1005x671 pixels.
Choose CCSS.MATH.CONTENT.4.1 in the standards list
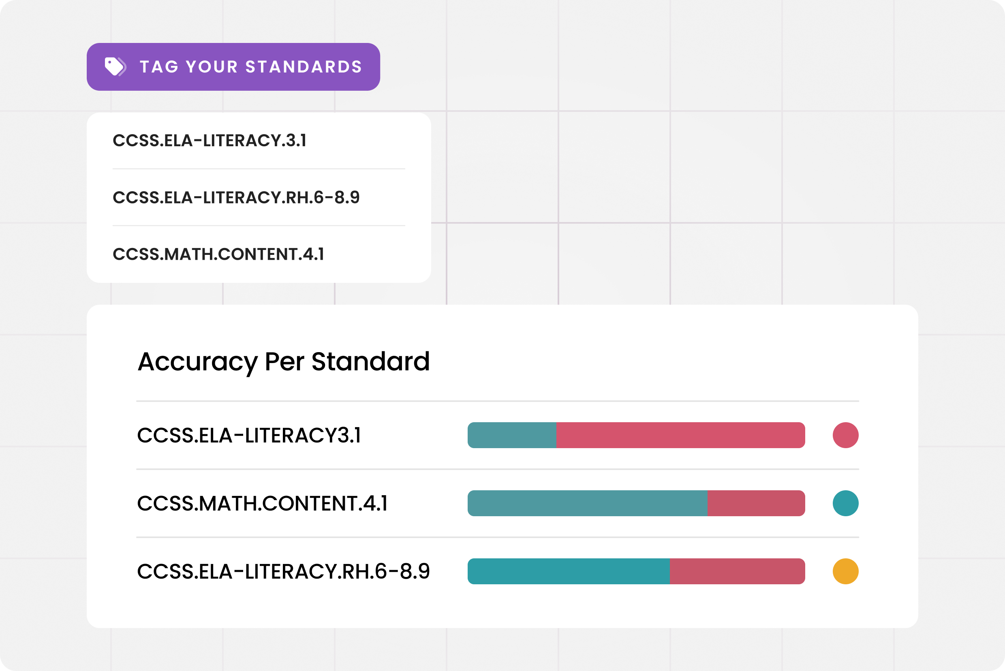219,254
